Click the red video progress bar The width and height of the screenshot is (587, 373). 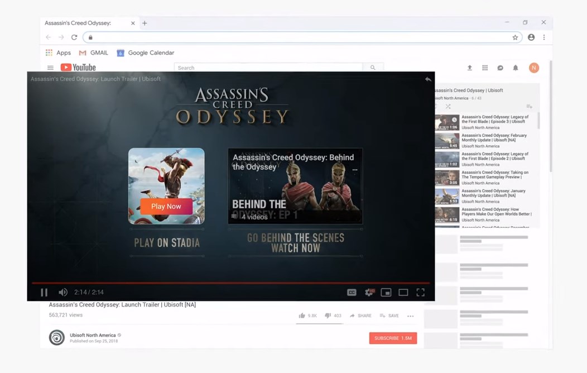(223, 283)
